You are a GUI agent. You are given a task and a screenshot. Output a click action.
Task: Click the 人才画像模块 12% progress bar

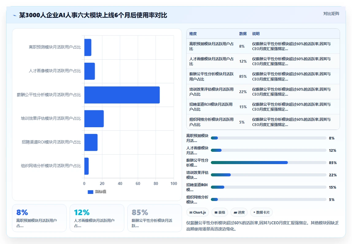269,150
